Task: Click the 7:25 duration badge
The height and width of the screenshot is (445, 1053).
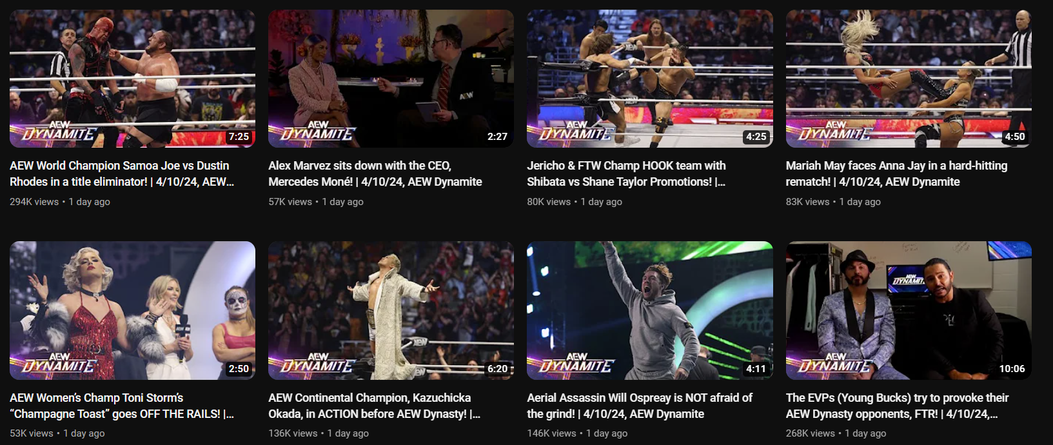Action: click(239, 137)
